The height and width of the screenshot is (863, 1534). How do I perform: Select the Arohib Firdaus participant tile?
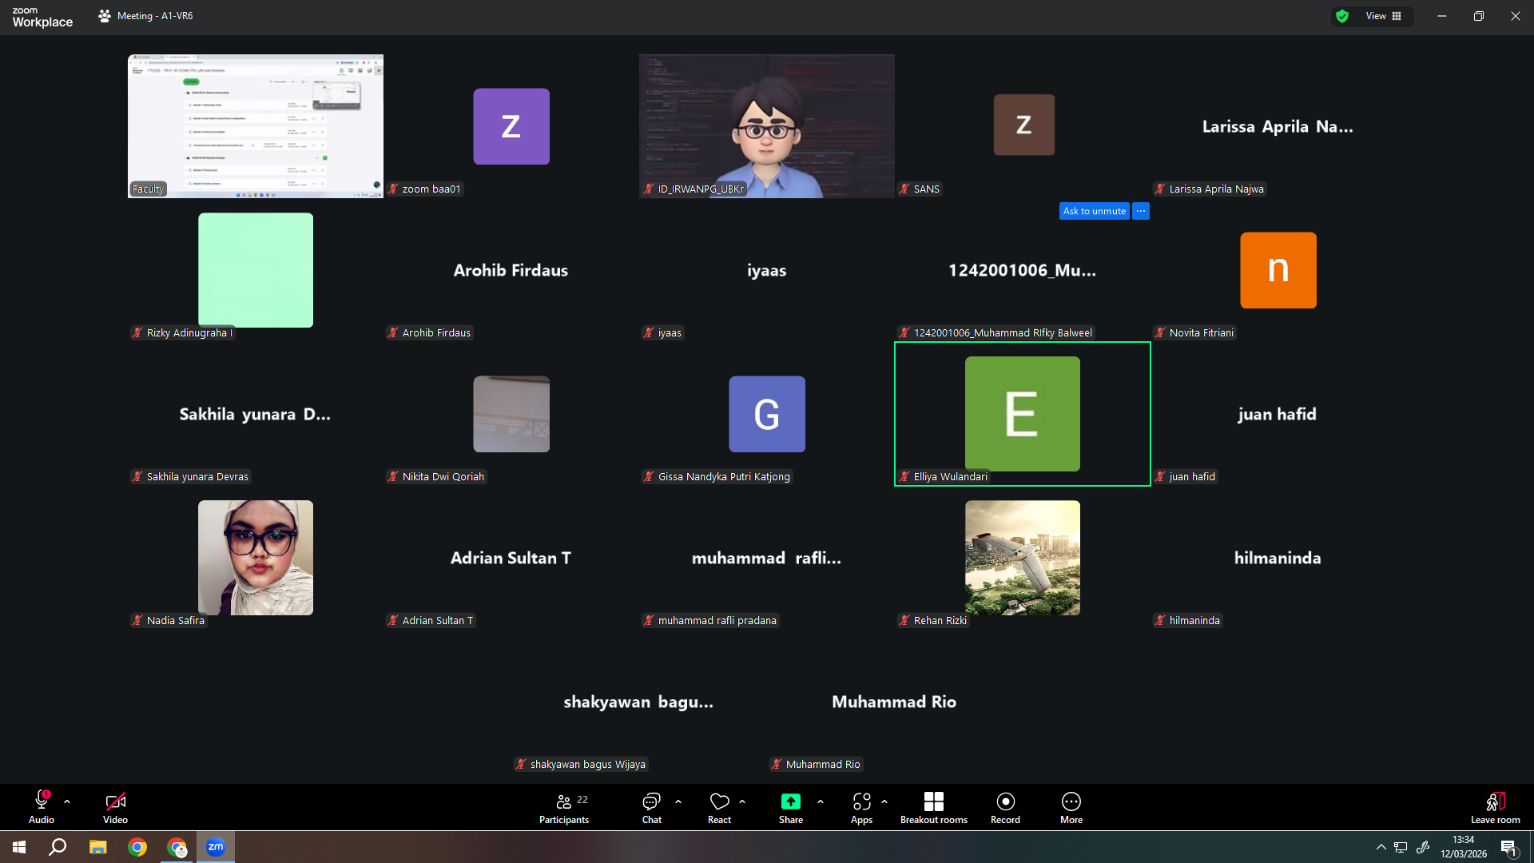pyautogui.click(x=511, y=270)
